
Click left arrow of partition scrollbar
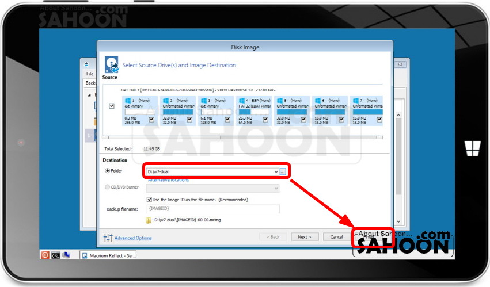[x=105, y=137]
